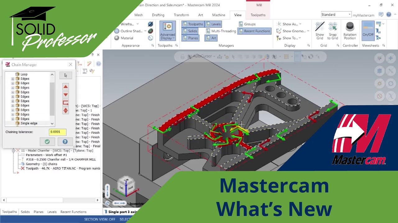Click the change chain direction icon
This screenshot has width=398, height=223.
66,103
